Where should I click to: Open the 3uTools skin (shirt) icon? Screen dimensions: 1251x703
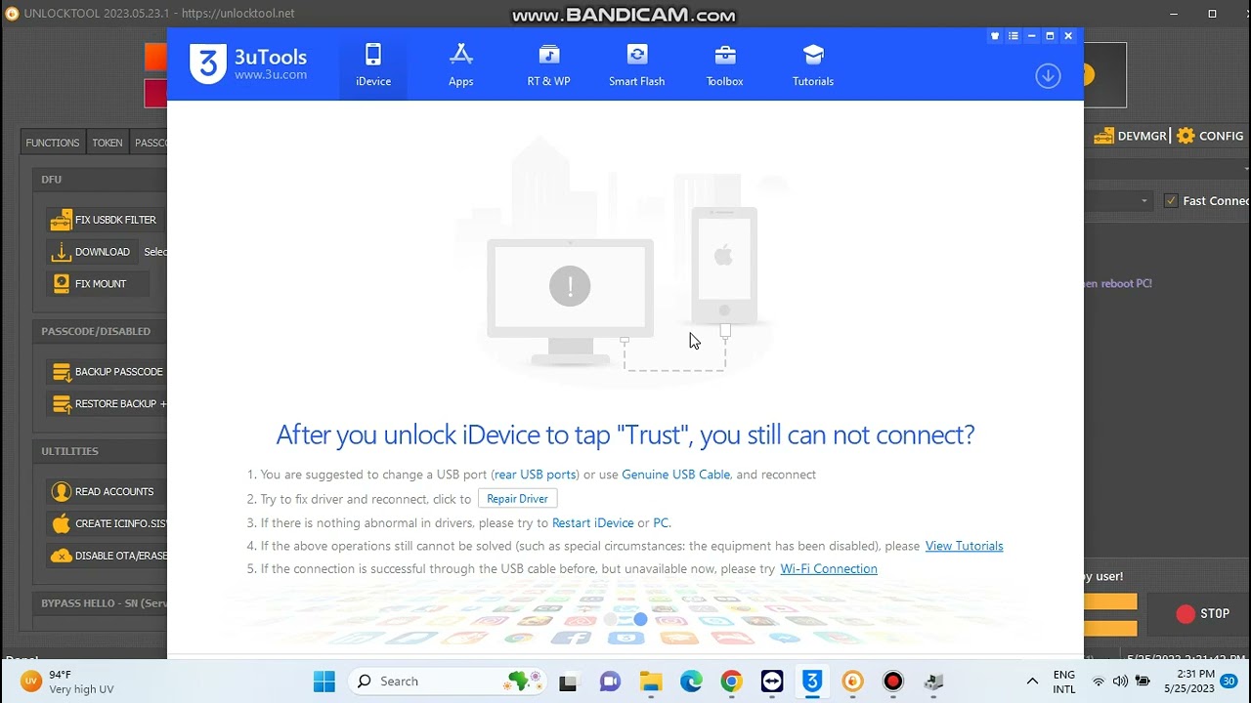click(995, 36)
